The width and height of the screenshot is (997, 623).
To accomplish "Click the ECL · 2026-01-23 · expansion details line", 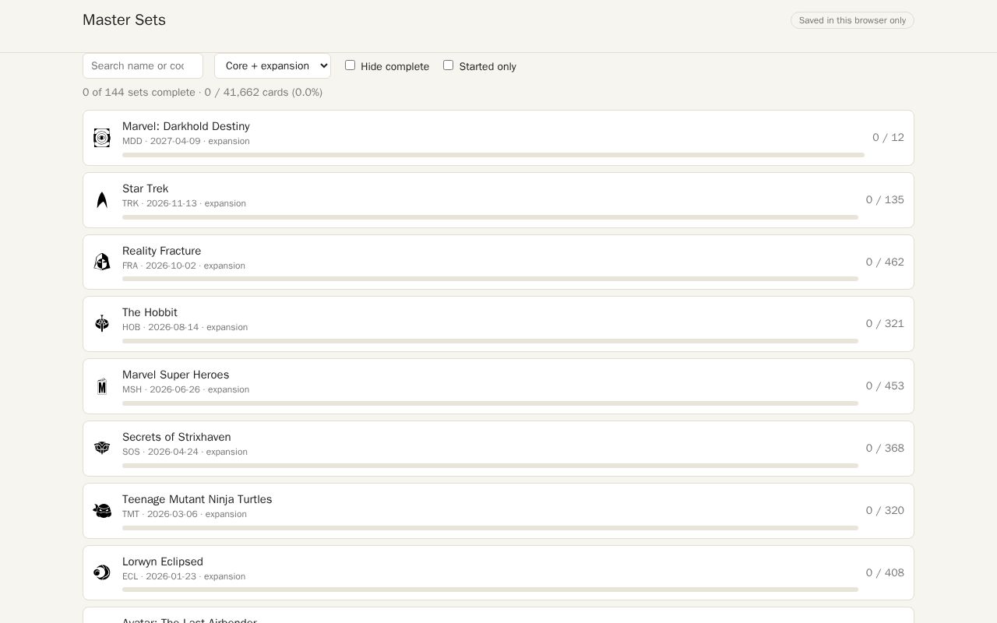I will point(184,576).
